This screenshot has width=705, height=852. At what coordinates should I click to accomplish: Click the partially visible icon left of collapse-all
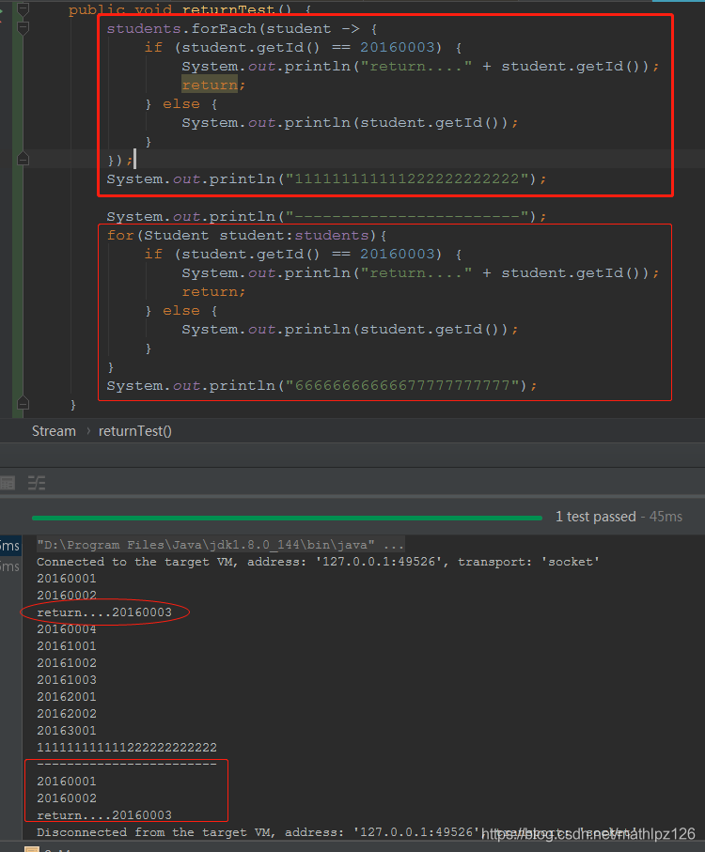coord(8,483)
